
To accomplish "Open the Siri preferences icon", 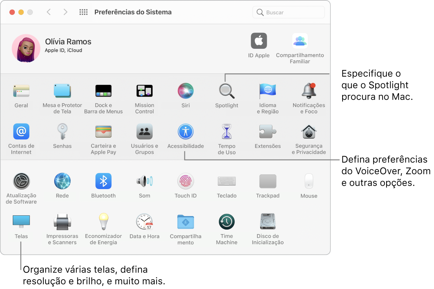I will [x=186, y=91].
